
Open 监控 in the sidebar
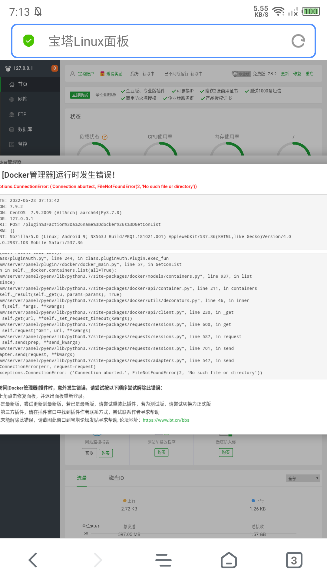coord(30,144)
